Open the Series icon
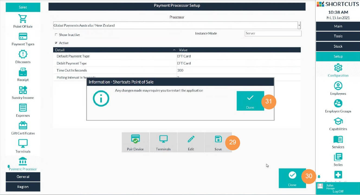360x195 pixels. coord(338,157)
